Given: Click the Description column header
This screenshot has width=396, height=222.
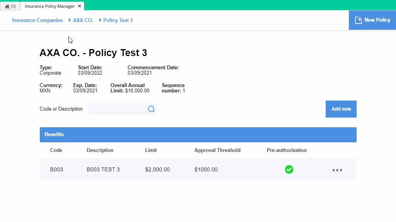Looking at the screenshot, I should (100, 150).
